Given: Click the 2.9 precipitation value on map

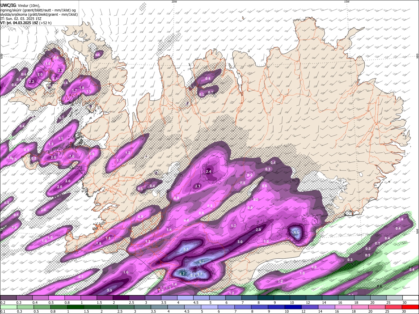Looking at the screenshot, I should tap(258, 230).
